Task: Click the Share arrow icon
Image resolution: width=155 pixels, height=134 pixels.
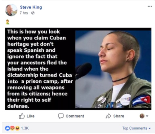Action: coord(108,116)
